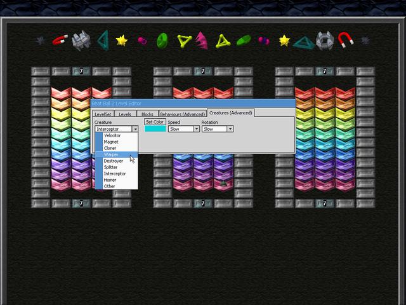Open the Blocks tab
Viewport: 406px width, 305px height.
pyautogui.click(x=147, y=114)
